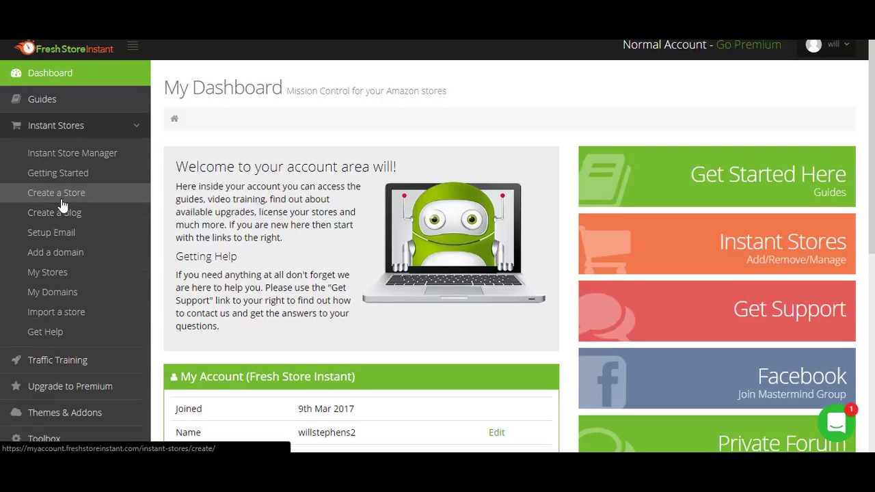Click the Dashboard gauge icon
Screen dimensions: 875x492
click(x=16, y=73)
